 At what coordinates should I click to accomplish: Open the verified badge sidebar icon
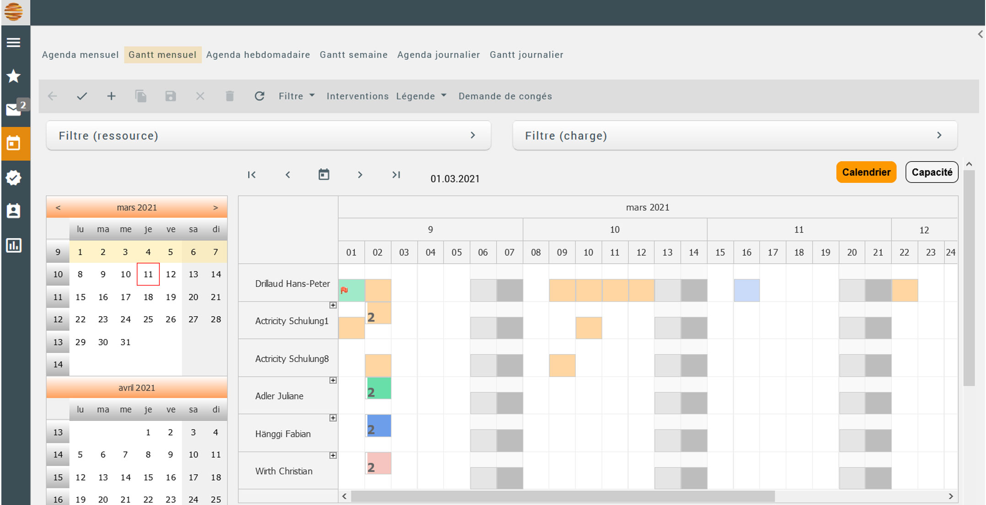(14, 178)
